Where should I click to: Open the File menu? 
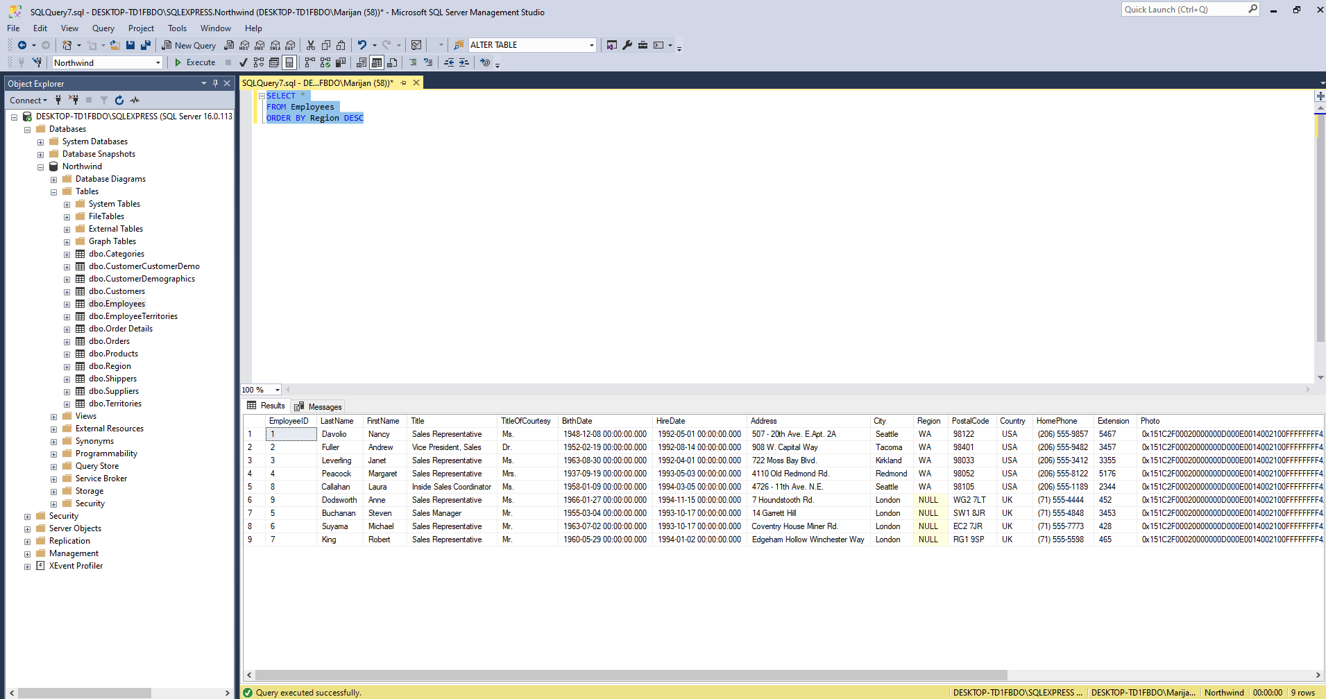coord(13,28)
